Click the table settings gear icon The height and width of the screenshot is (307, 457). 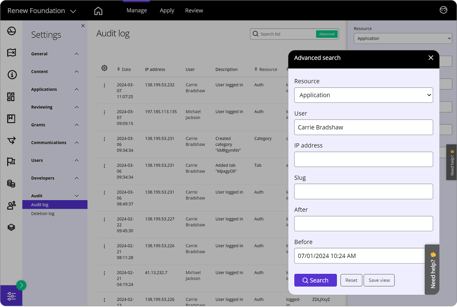104,68
